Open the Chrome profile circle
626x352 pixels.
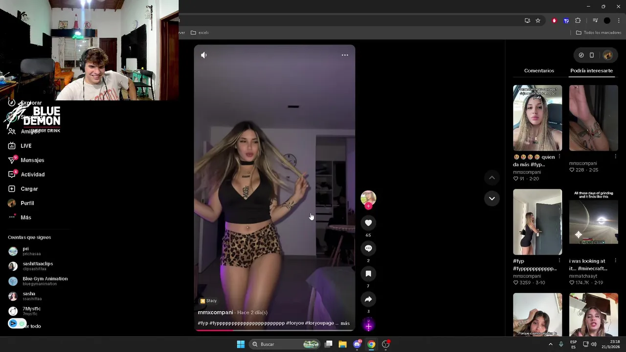tap(607, 21)
